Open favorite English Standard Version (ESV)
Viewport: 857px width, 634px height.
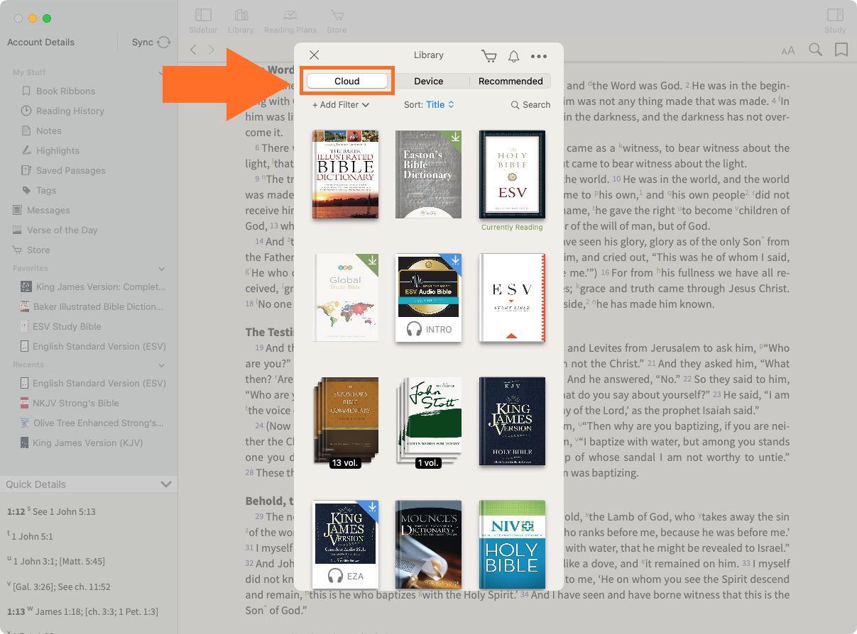point(93,346)
